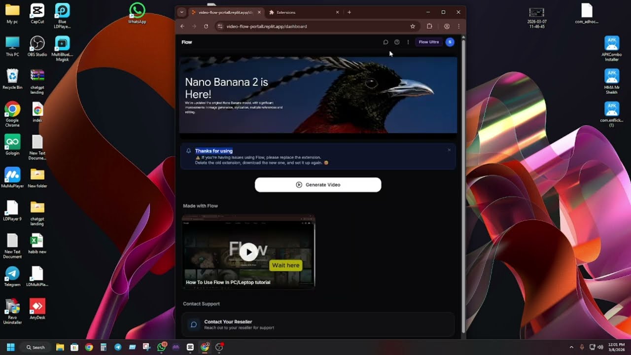631x355 pixels.
Task: Select the habib new Excel file
Action: tap(37, 244)
